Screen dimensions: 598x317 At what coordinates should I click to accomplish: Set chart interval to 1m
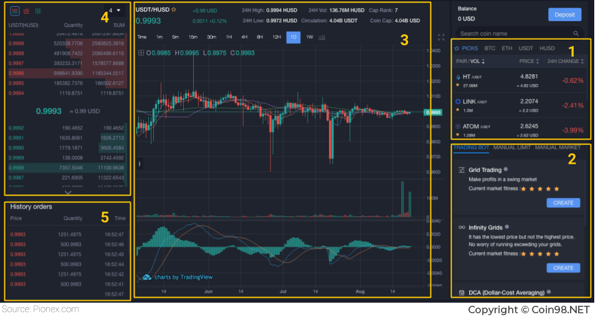click(x=159, y=37)
